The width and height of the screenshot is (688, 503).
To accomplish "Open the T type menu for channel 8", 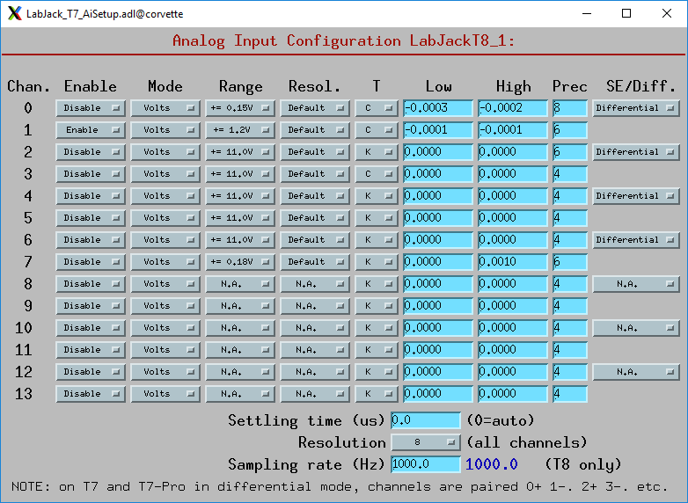I will [377, 284].
